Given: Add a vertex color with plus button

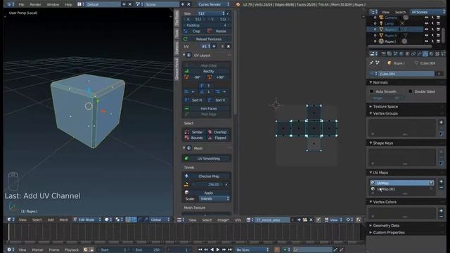Looking at the screenshot, I should (441, 211).
